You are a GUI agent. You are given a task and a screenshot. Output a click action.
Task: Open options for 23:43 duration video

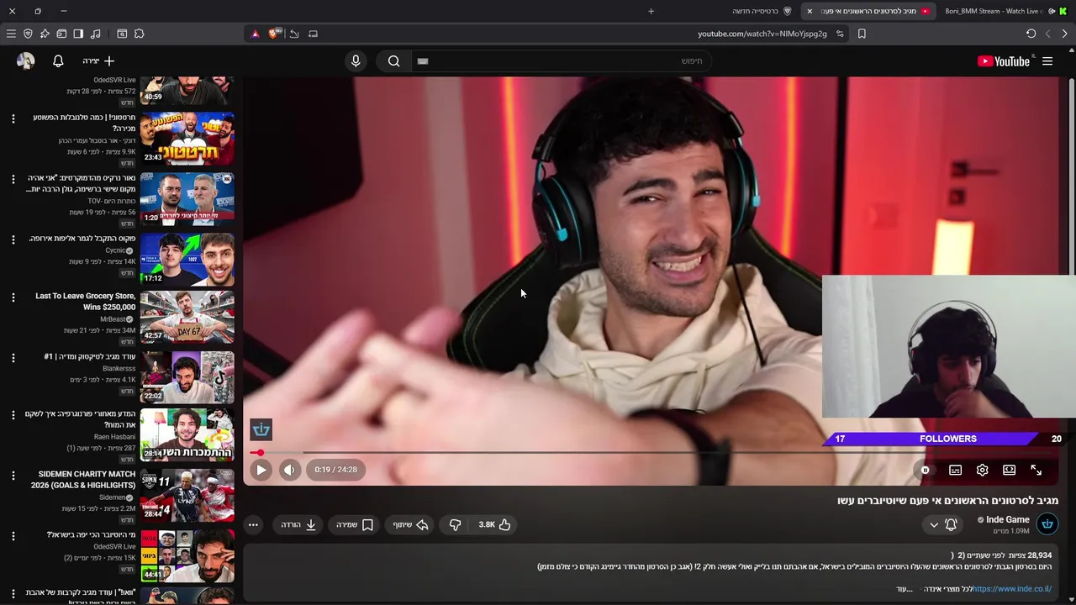tap(13, 119)
